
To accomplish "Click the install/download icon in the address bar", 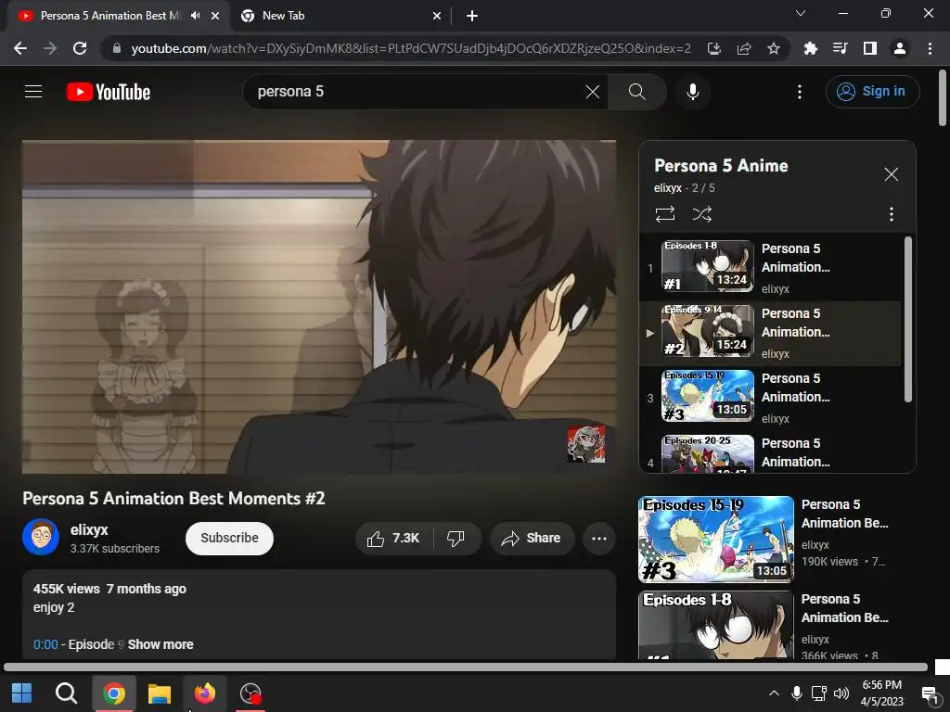I will coord(714,48).
